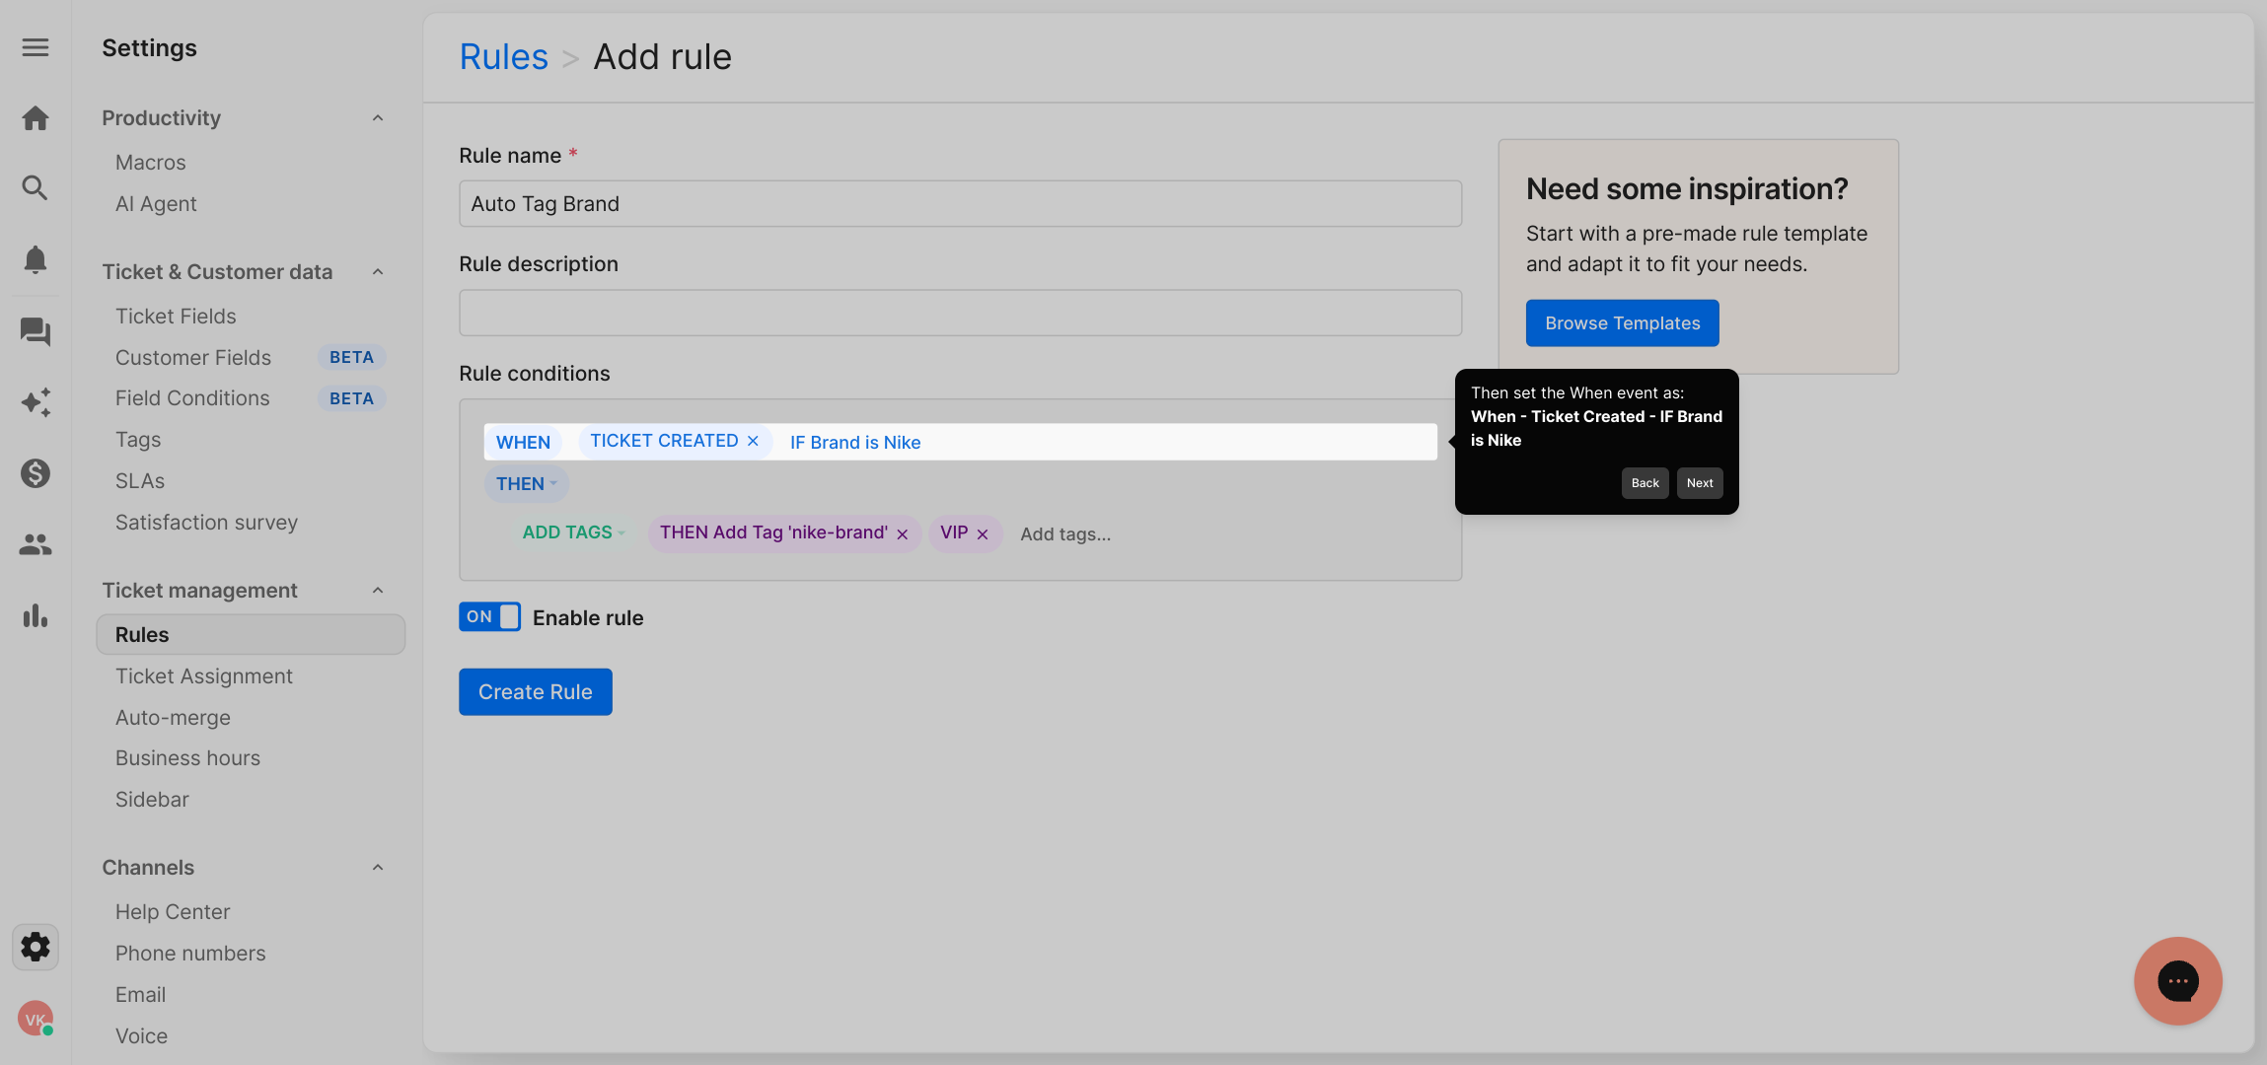This screenshot has width=2267, height=1065.
Task: Open Help Center channel settings
Action: [x=173, y=912]
